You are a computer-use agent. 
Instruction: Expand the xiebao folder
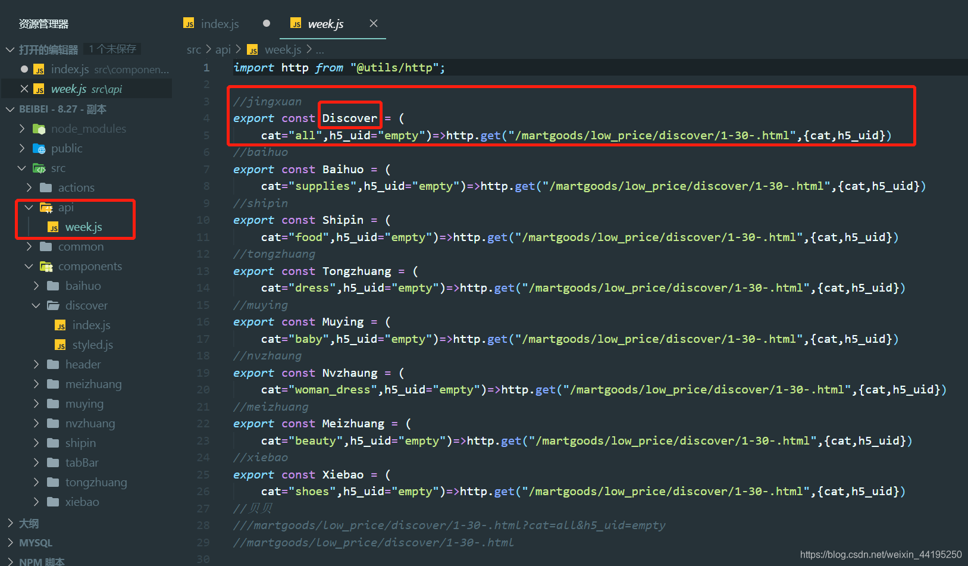tap(36, 502)
